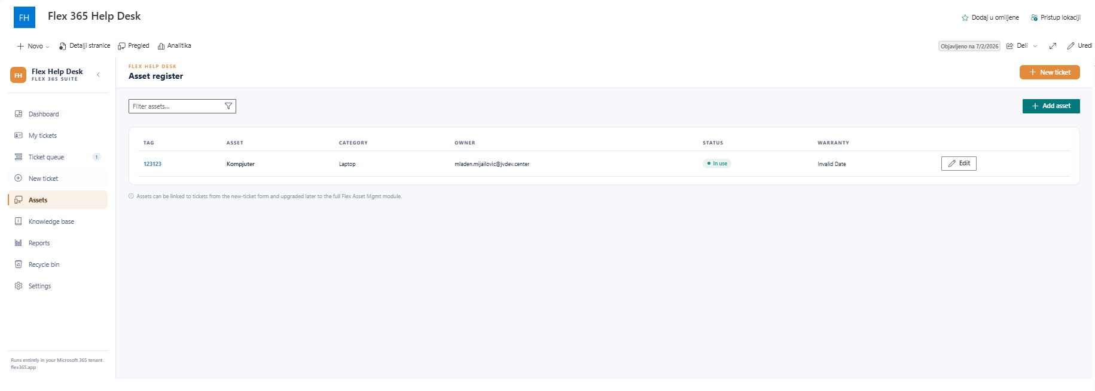Click Detalji stranice in the toolbar
The width and height of the screenshot is (1095, 391).
pos(85,46)
